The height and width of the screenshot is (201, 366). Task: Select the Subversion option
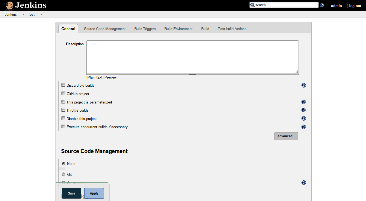point(63,183)
